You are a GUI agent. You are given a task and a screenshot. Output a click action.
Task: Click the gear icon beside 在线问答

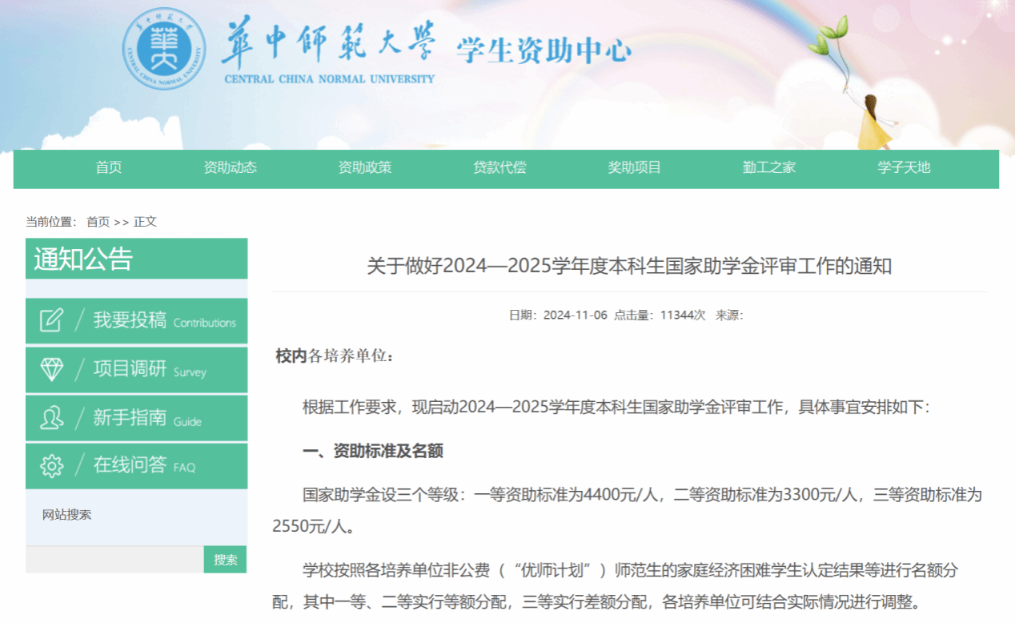[51, 465]
